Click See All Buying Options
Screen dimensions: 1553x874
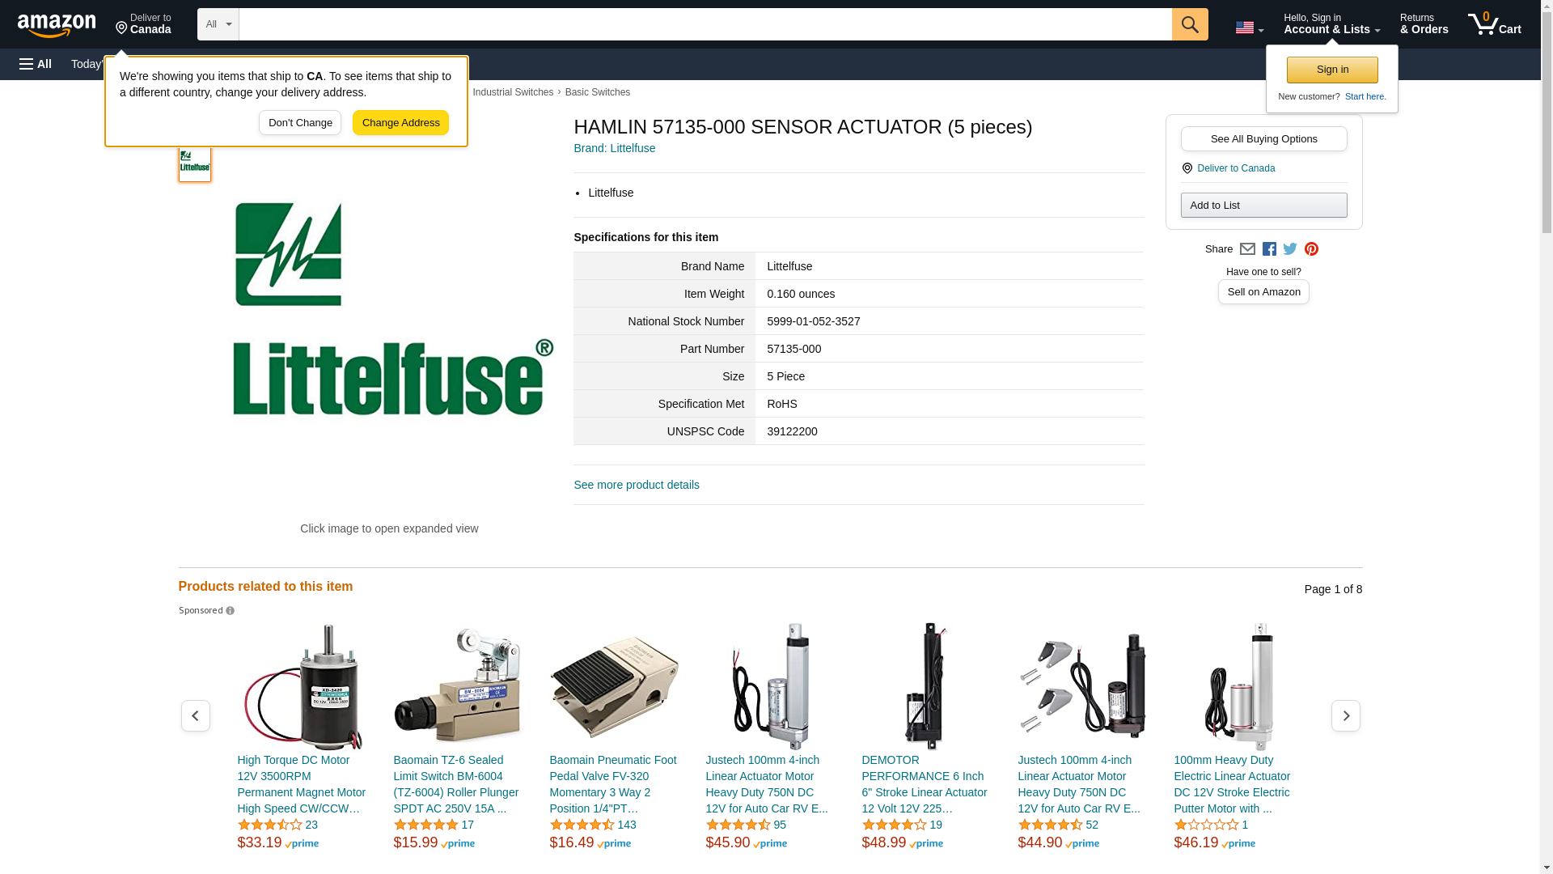tap(1263, 138)
